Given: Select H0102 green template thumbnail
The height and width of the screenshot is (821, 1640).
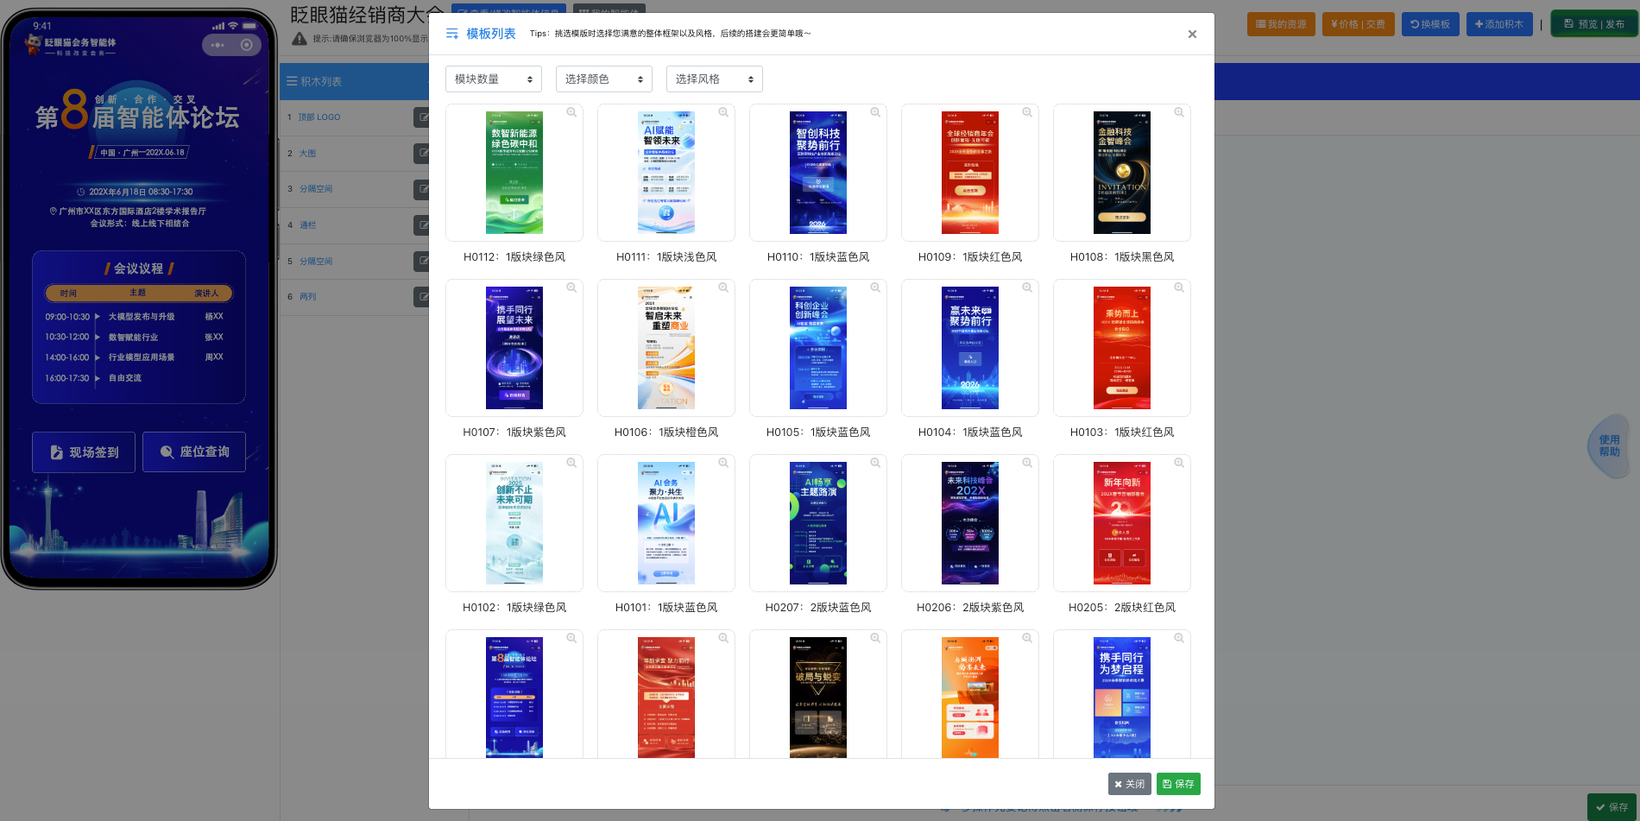Looking at the screenshot, I should [514, 523].
